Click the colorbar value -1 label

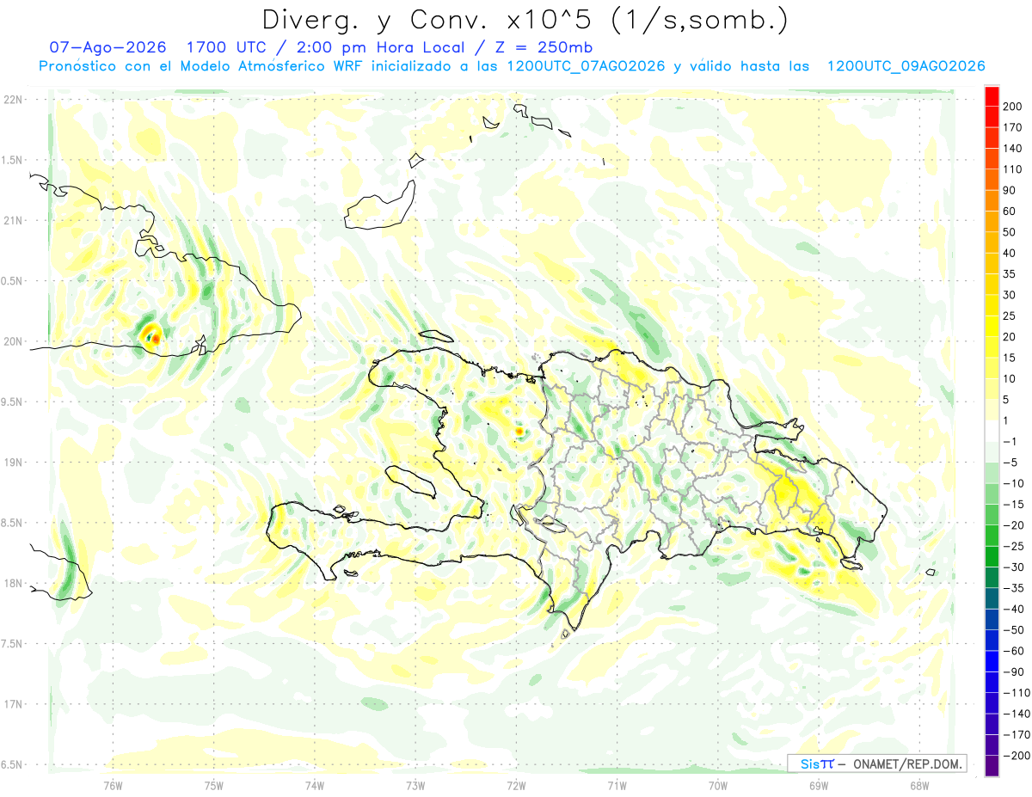(x=1010, y=441)
